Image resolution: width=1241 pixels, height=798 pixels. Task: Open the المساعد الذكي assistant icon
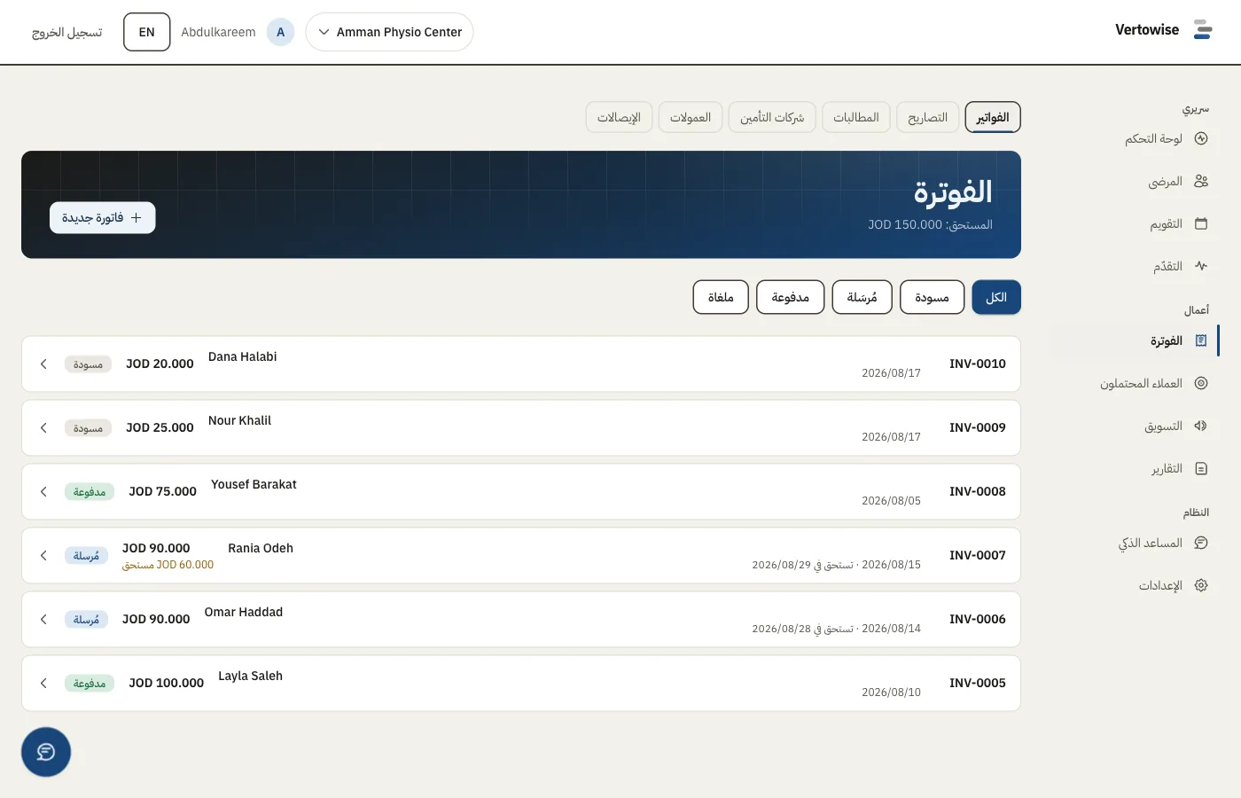pyautogui.click(x=1201, y=543)
